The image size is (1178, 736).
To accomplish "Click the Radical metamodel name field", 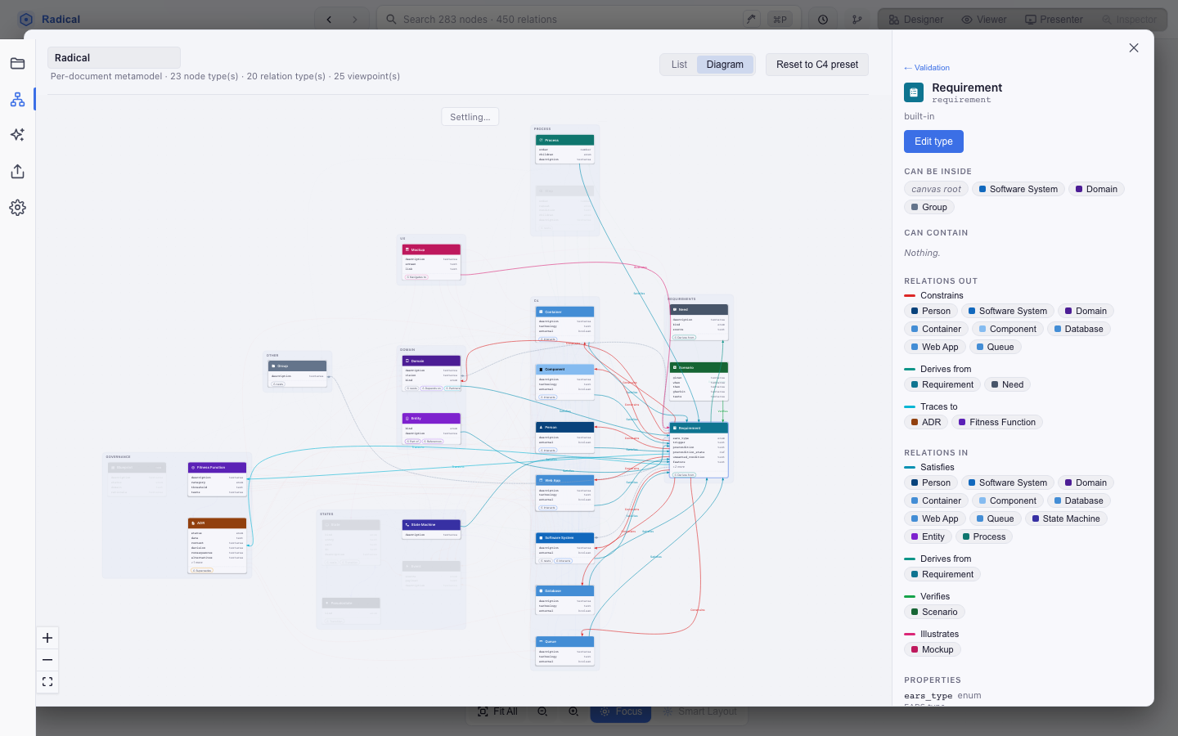I will point(114,58).
